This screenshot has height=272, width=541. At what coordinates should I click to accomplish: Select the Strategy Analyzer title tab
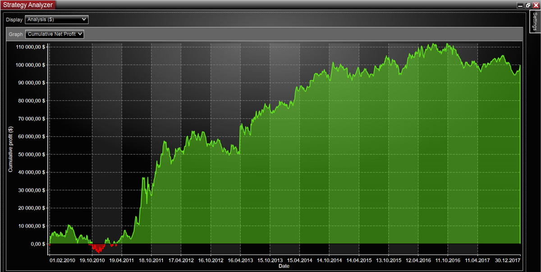click(x=28, y=5)
